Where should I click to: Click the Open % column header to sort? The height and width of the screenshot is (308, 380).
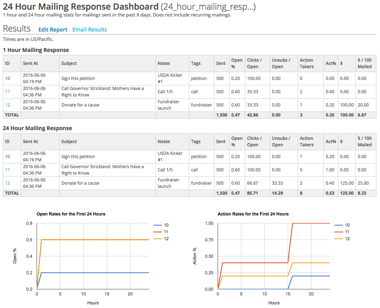tap(237, 63)
